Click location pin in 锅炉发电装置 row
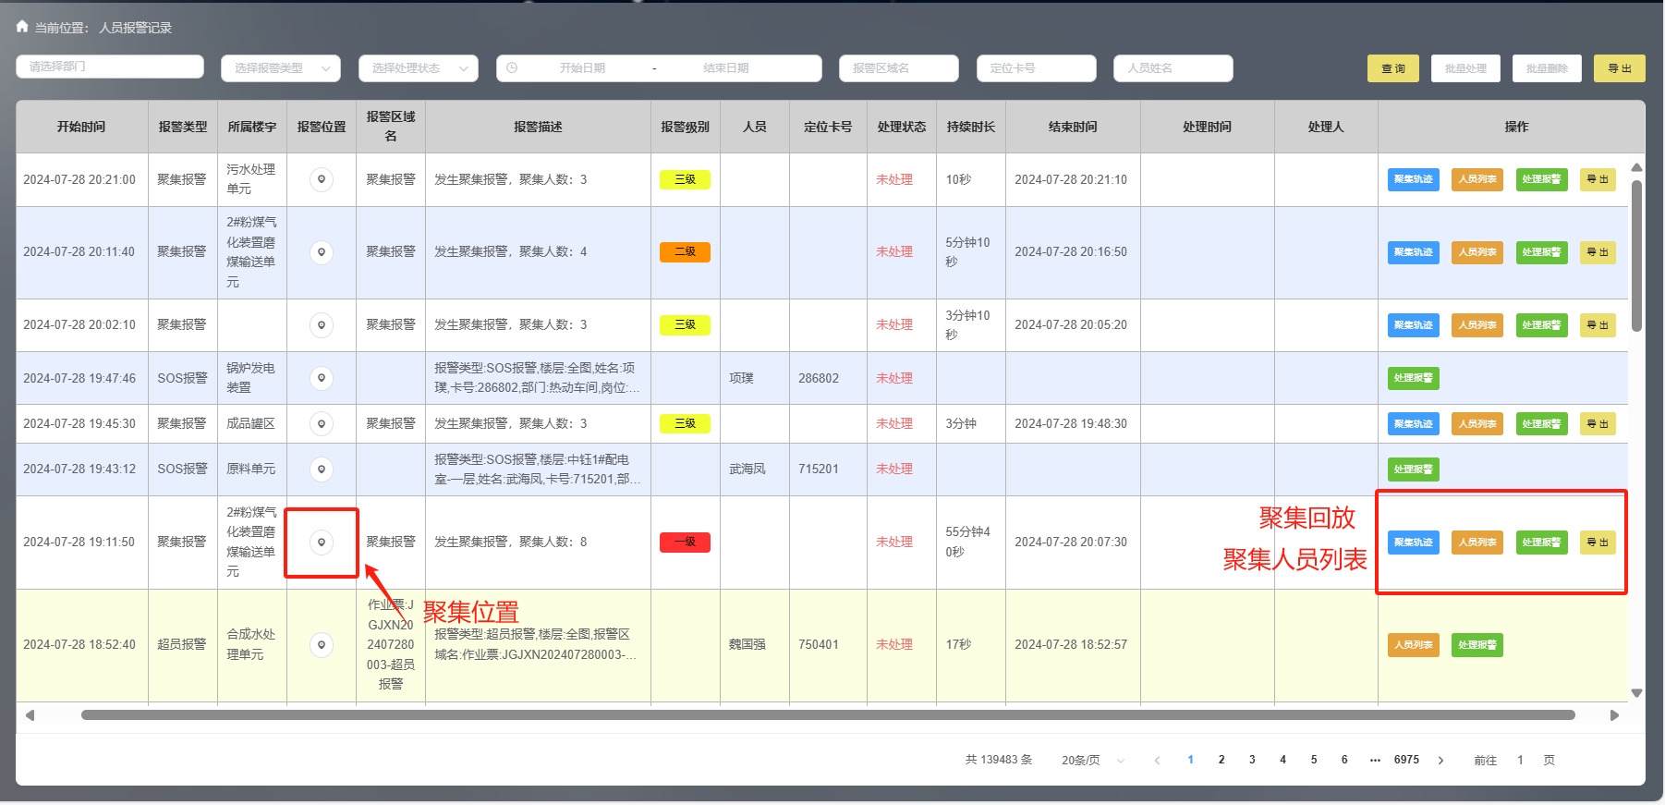Image resolution: width=1665 pixels, height=805 pixels. (321, 378)
